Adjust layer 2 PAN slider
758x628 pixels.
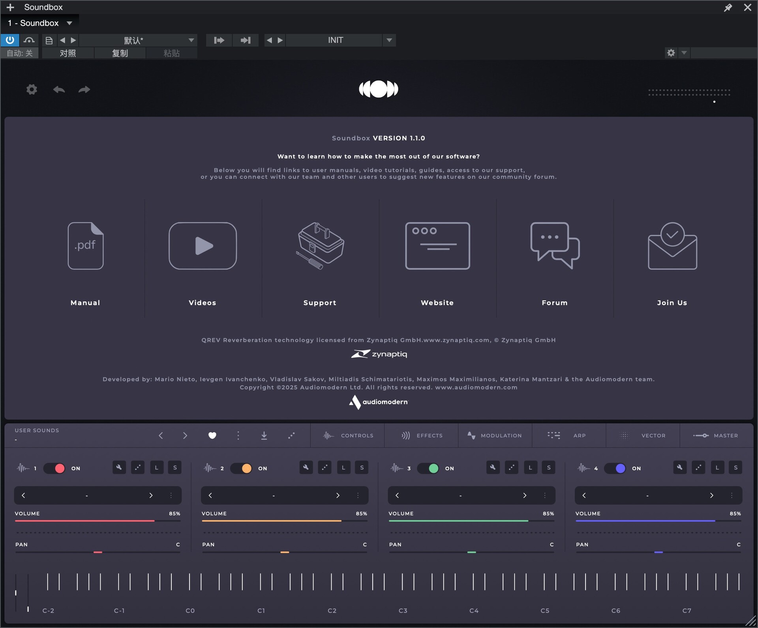[285, 552]
